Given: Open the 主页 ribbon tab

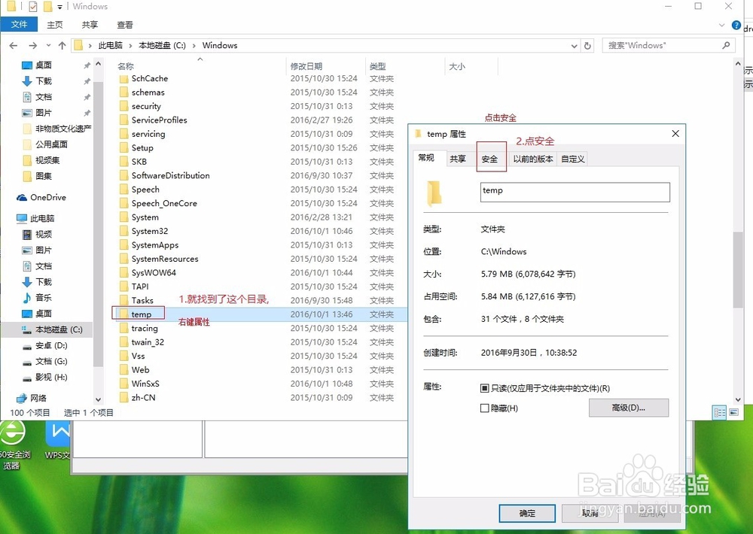Looking at the screenshot, I should click(55, 25).
